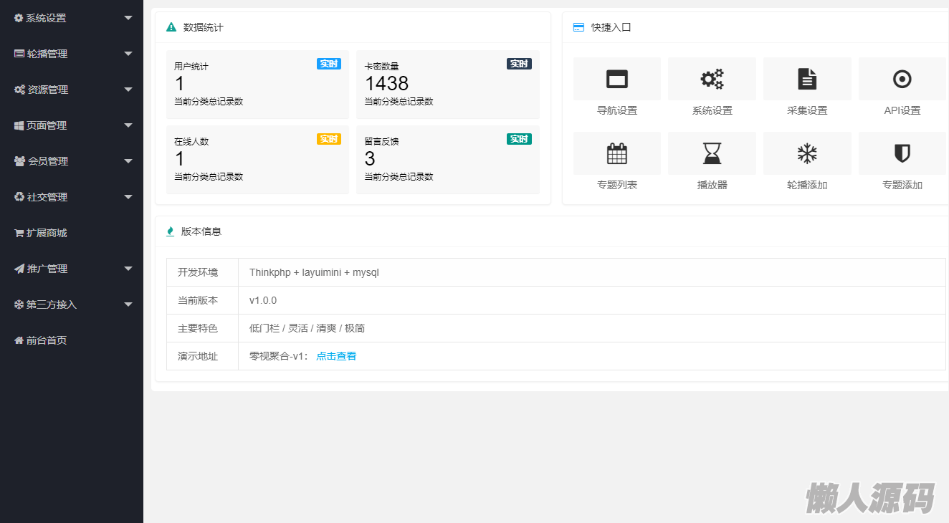Viewport: 949px width, 523px height.
Task: Expand the 第三方接入 sidebar arrow
Action: click(128, 304)
